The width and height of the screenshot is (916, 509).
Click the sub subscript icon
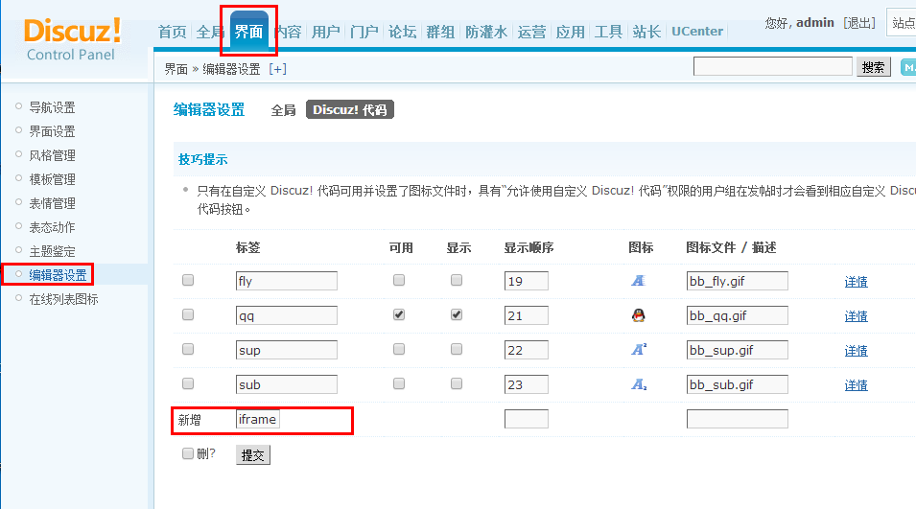639,384
